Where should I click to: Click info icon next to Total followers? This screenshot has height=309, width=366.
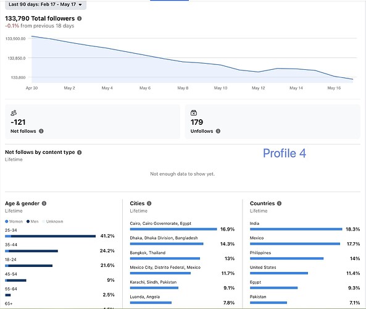[80, 19]
